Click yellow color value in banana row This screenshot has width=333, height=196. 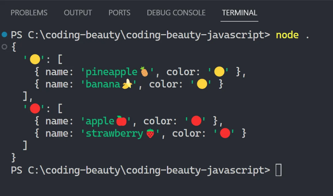202,84
